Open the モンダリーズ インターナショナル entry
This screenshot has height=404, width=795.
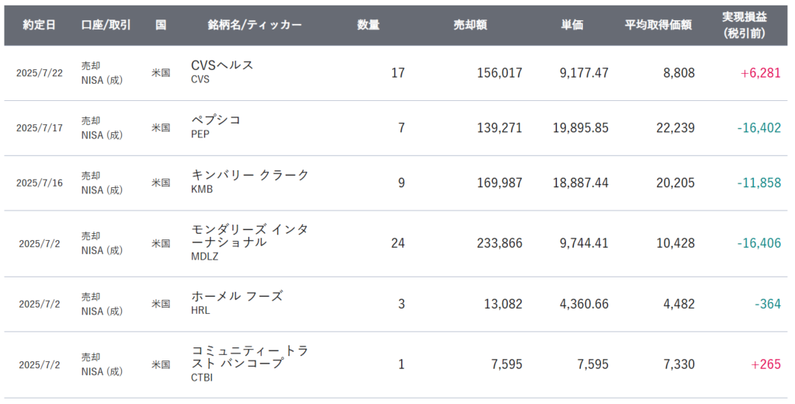[249, 236]
